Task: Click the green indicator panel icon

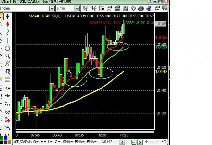Action: point(117,8)
